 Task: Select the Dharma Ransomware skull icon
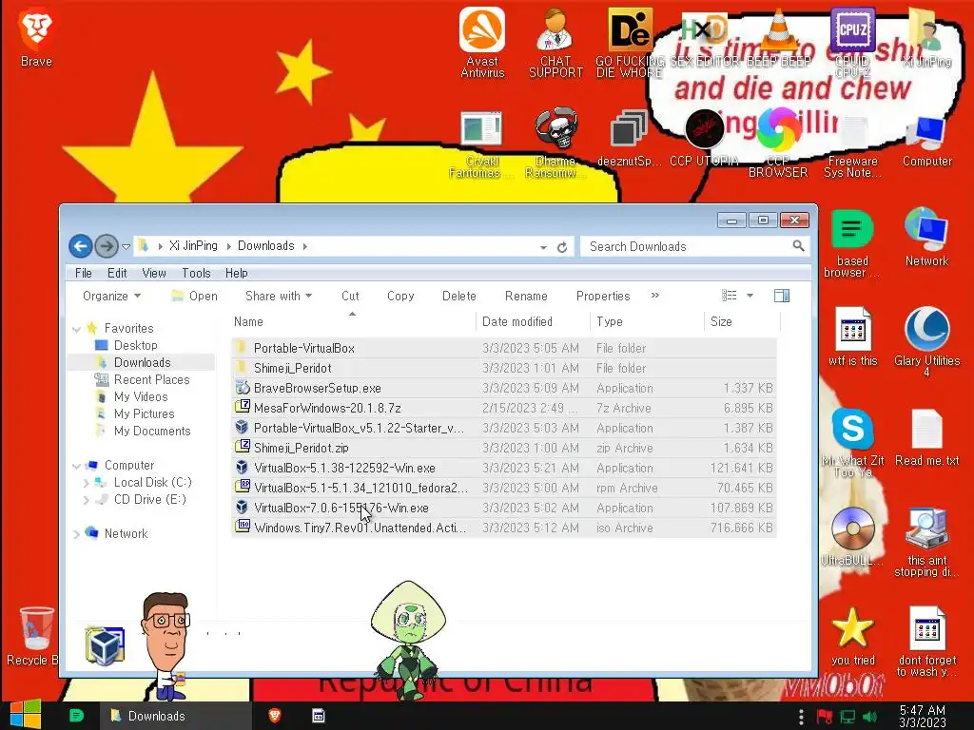click(555, 144)
